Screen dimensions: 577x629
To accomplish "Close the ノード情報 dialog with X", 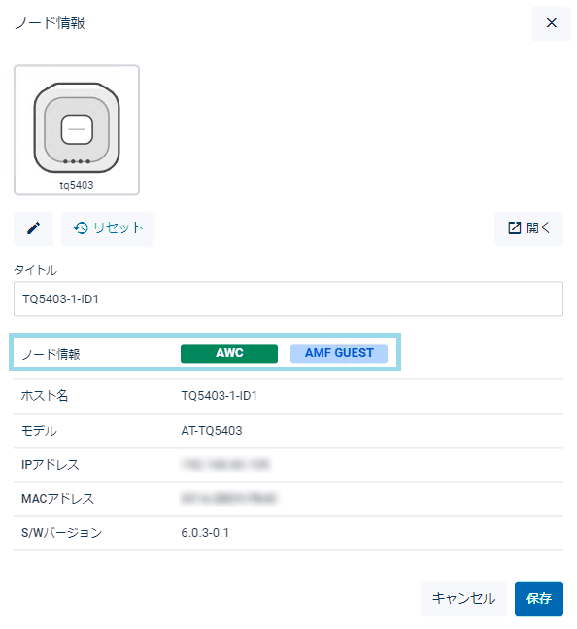I will coord(552,23).
